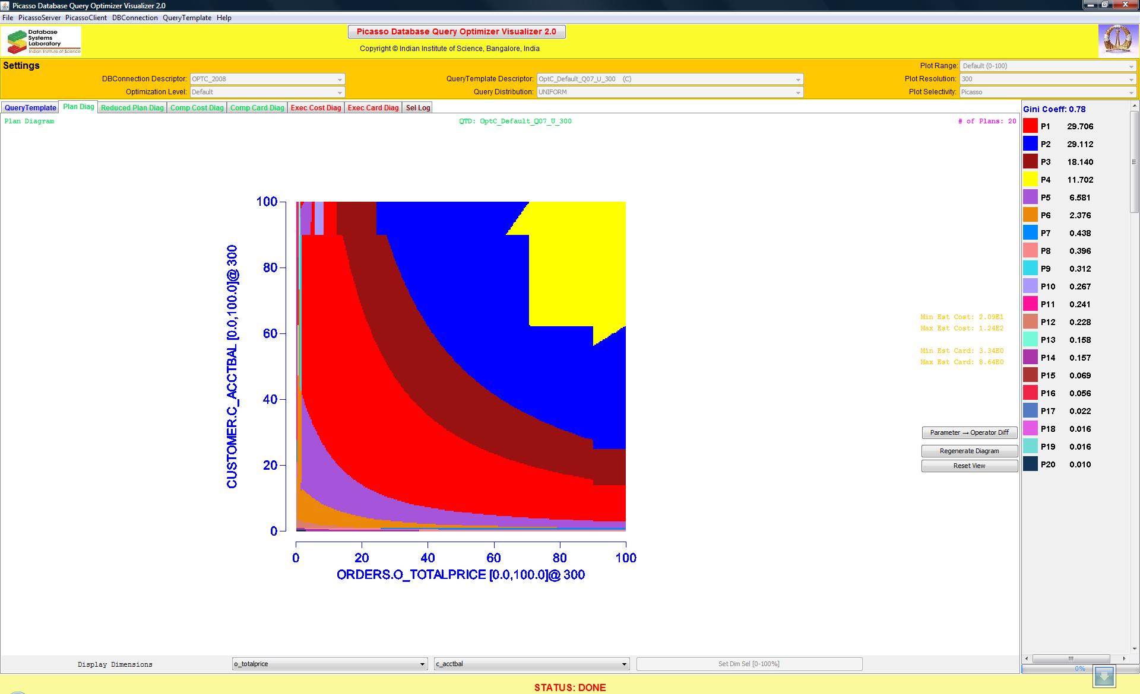Click the Database Systems Laboratory logo
1140x694 pixels.
(42, 41)
